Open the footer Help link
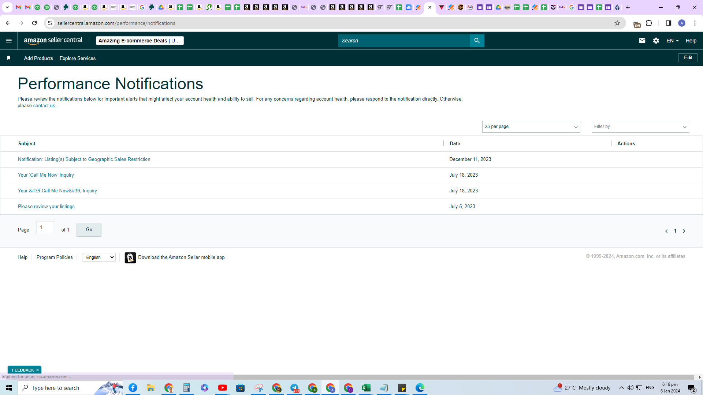 tap(22, 257)
